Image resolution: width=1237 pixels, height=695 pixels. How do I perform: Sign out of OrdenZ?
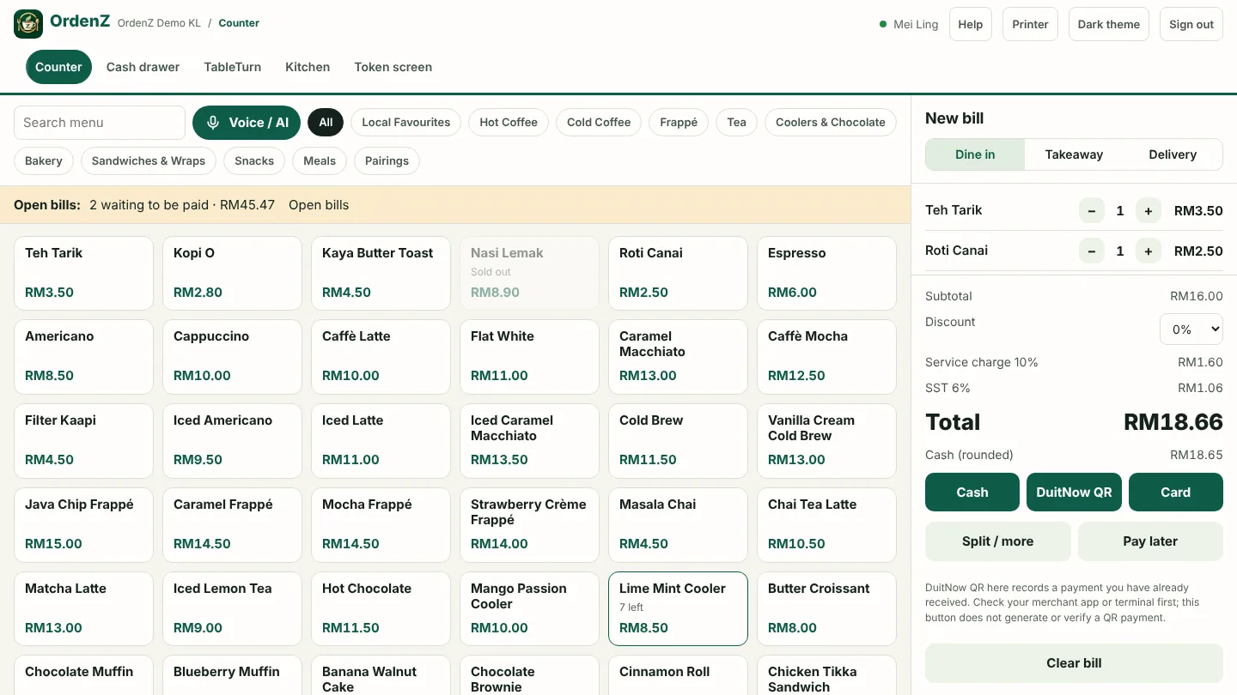[1191, 24]
